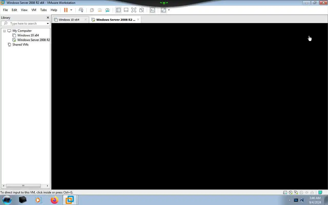Click the hard disk status icon
Viewport: 328px width, 205px height.
click(285, 192)
